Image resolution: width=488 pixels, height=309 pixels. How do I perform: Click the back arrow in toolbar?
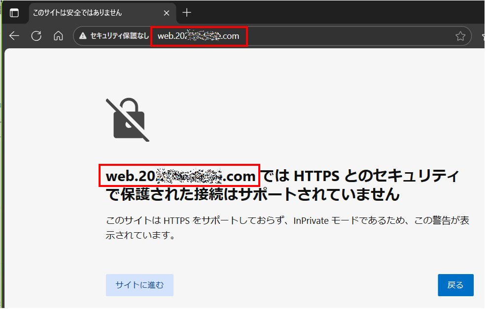point(14,36)
